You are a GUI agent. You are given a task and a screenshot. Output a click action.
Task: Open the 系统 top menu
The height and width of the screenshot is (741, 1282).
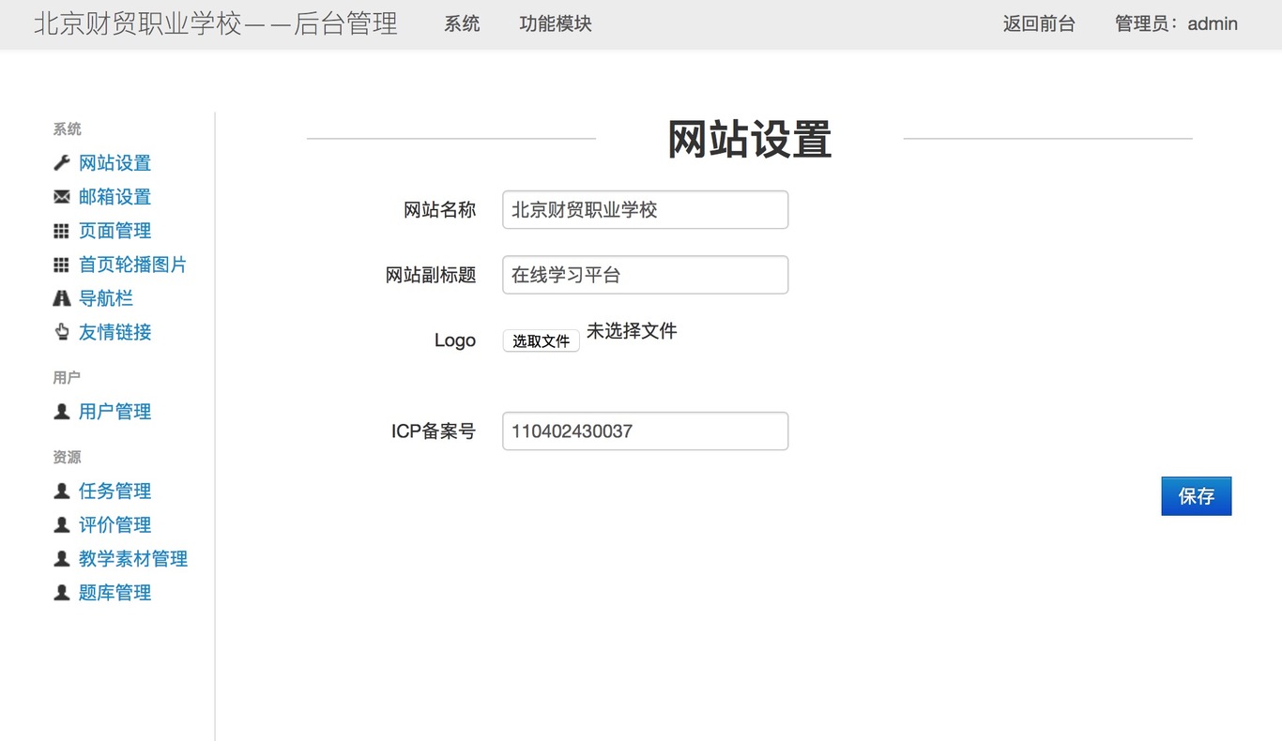[462, 24]
